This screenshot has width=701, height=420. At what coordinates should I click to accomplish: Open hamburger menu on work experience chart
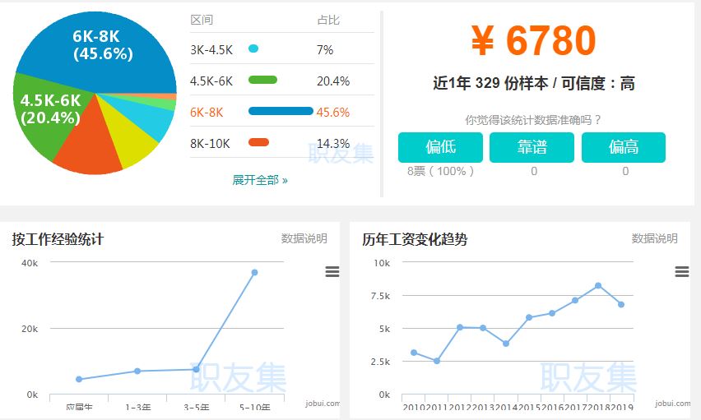coord(332,272)
